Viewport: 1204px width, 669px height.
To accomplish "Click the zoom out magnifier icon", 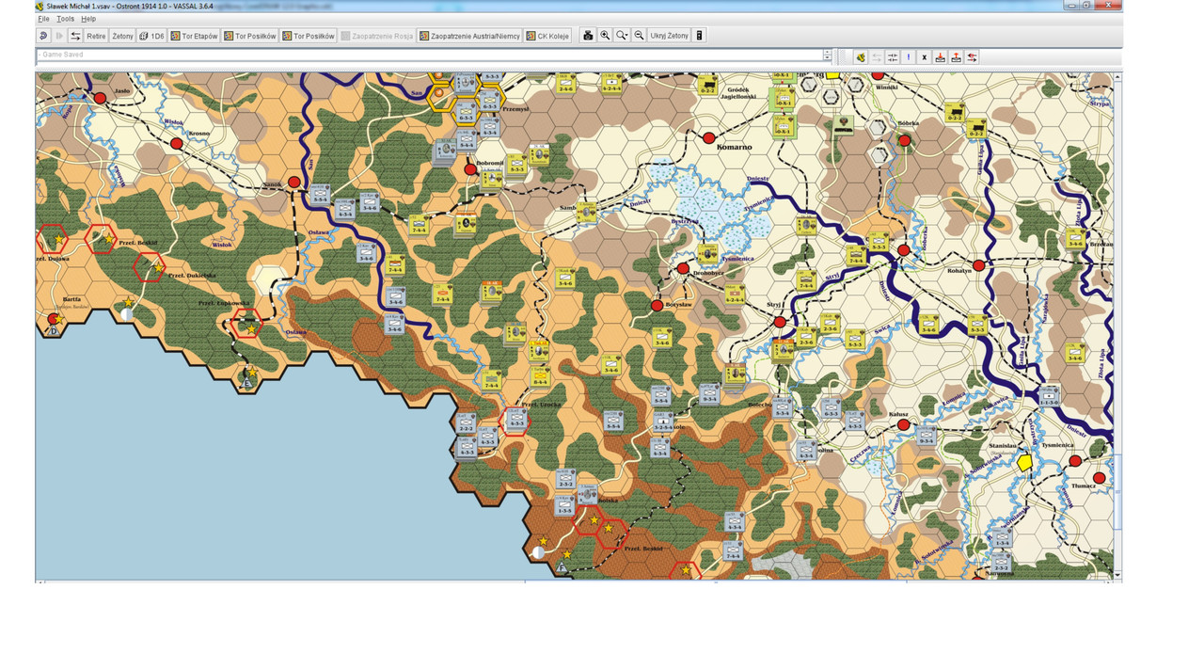I will (639, 36).
